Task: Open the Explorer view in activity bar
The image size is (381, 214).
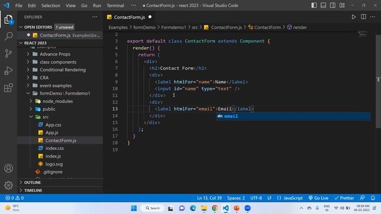Action: tap(8, 20)
